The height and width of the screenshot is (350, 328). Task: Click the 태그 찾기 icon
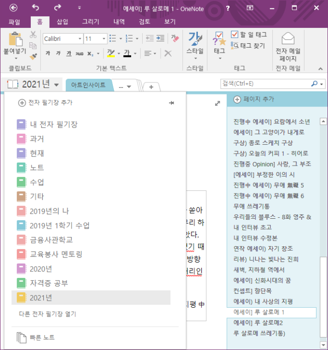tap(235, 46)
